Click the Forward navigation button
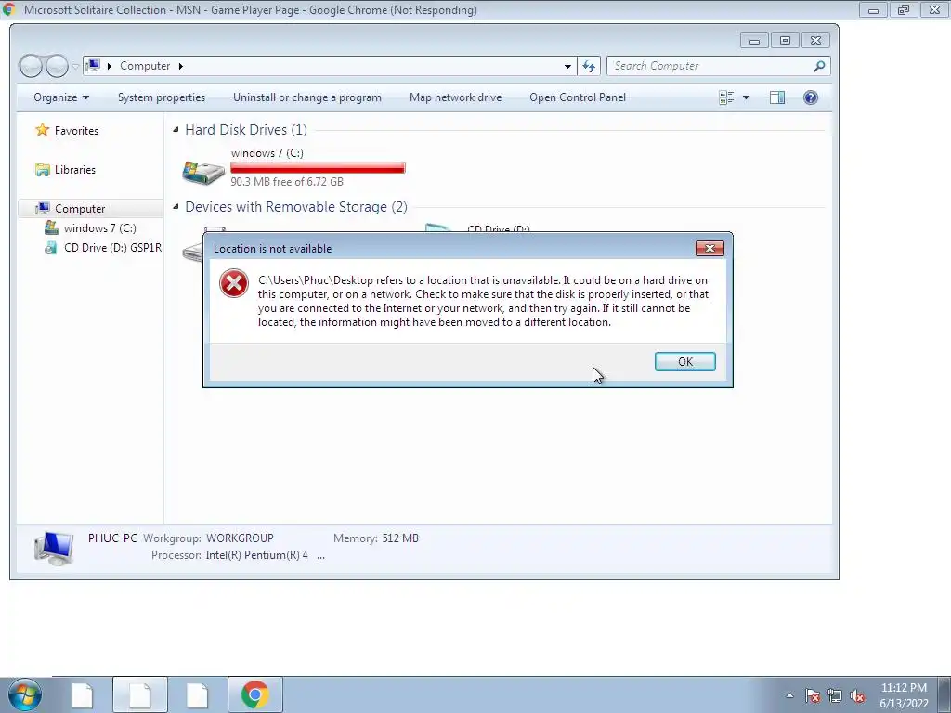Screen dimensions: 951x713 point(57,66)
